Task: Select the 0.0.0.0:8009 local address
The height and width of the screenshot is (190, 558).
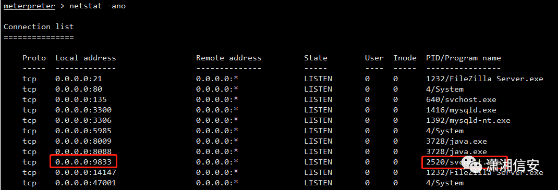Action: (x=83, y=142)
